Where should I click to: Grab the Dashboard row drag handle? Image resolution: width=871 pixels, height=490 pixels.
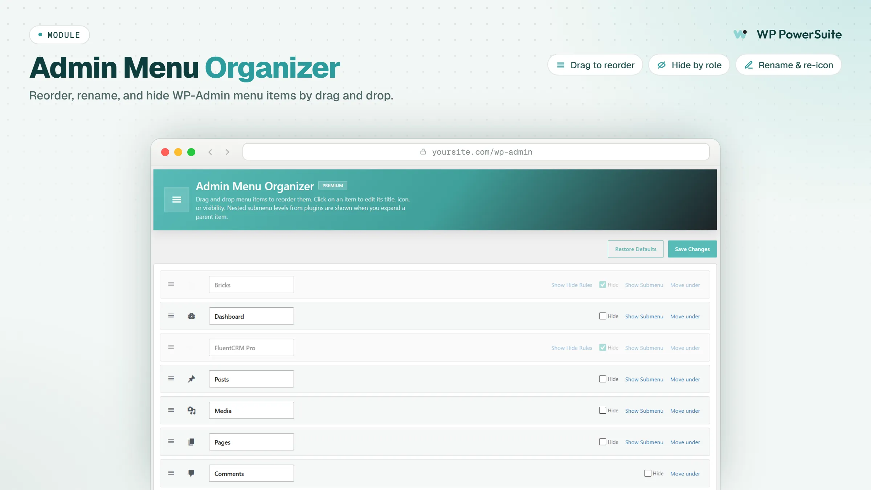pyautogui.click(x=171, y=316)
